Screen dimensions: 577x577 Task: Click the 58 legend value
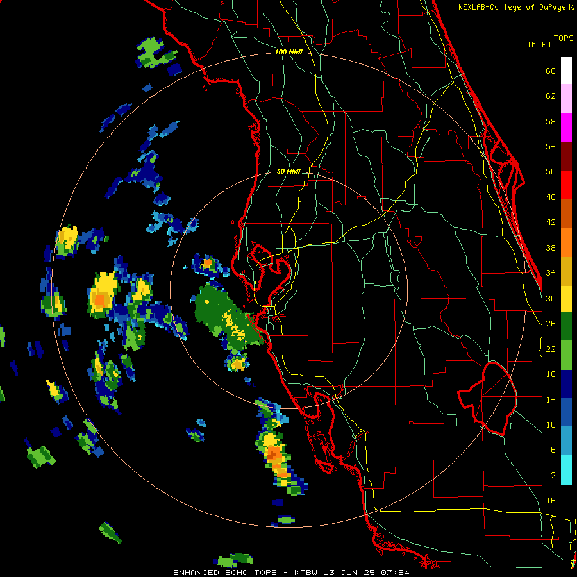tap(551, 121)
